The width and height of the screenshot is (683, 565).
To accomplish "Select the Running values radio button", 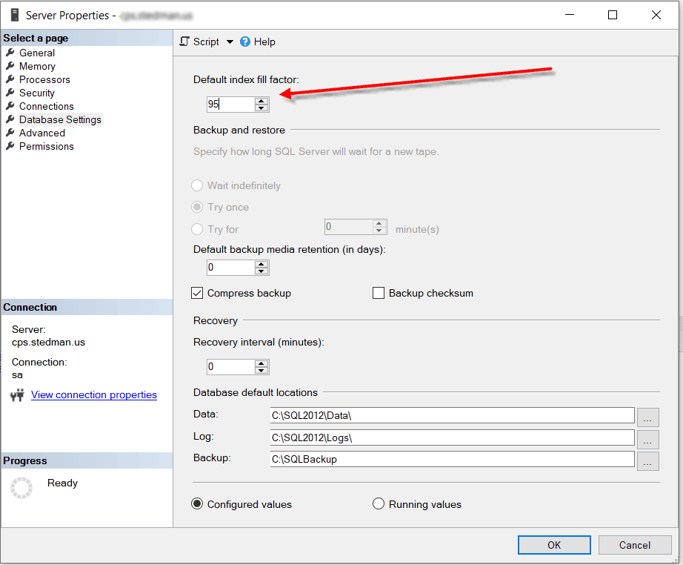I will [379, 503].
